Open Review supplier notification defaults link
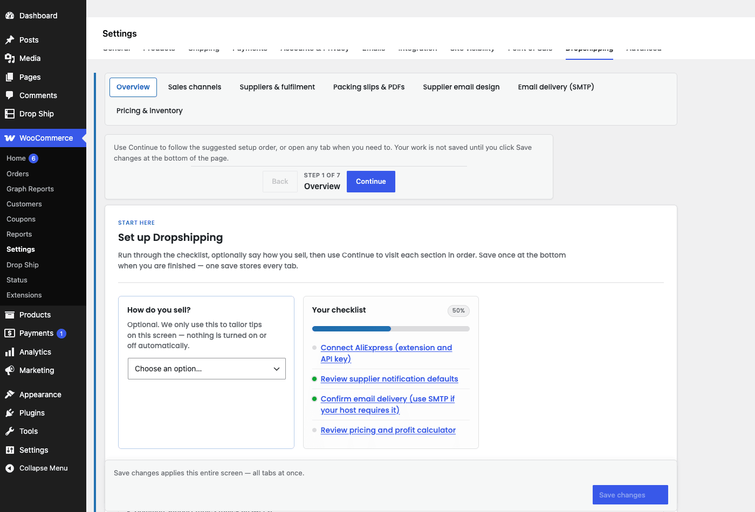755x512 pixels. tap(389, 379)
